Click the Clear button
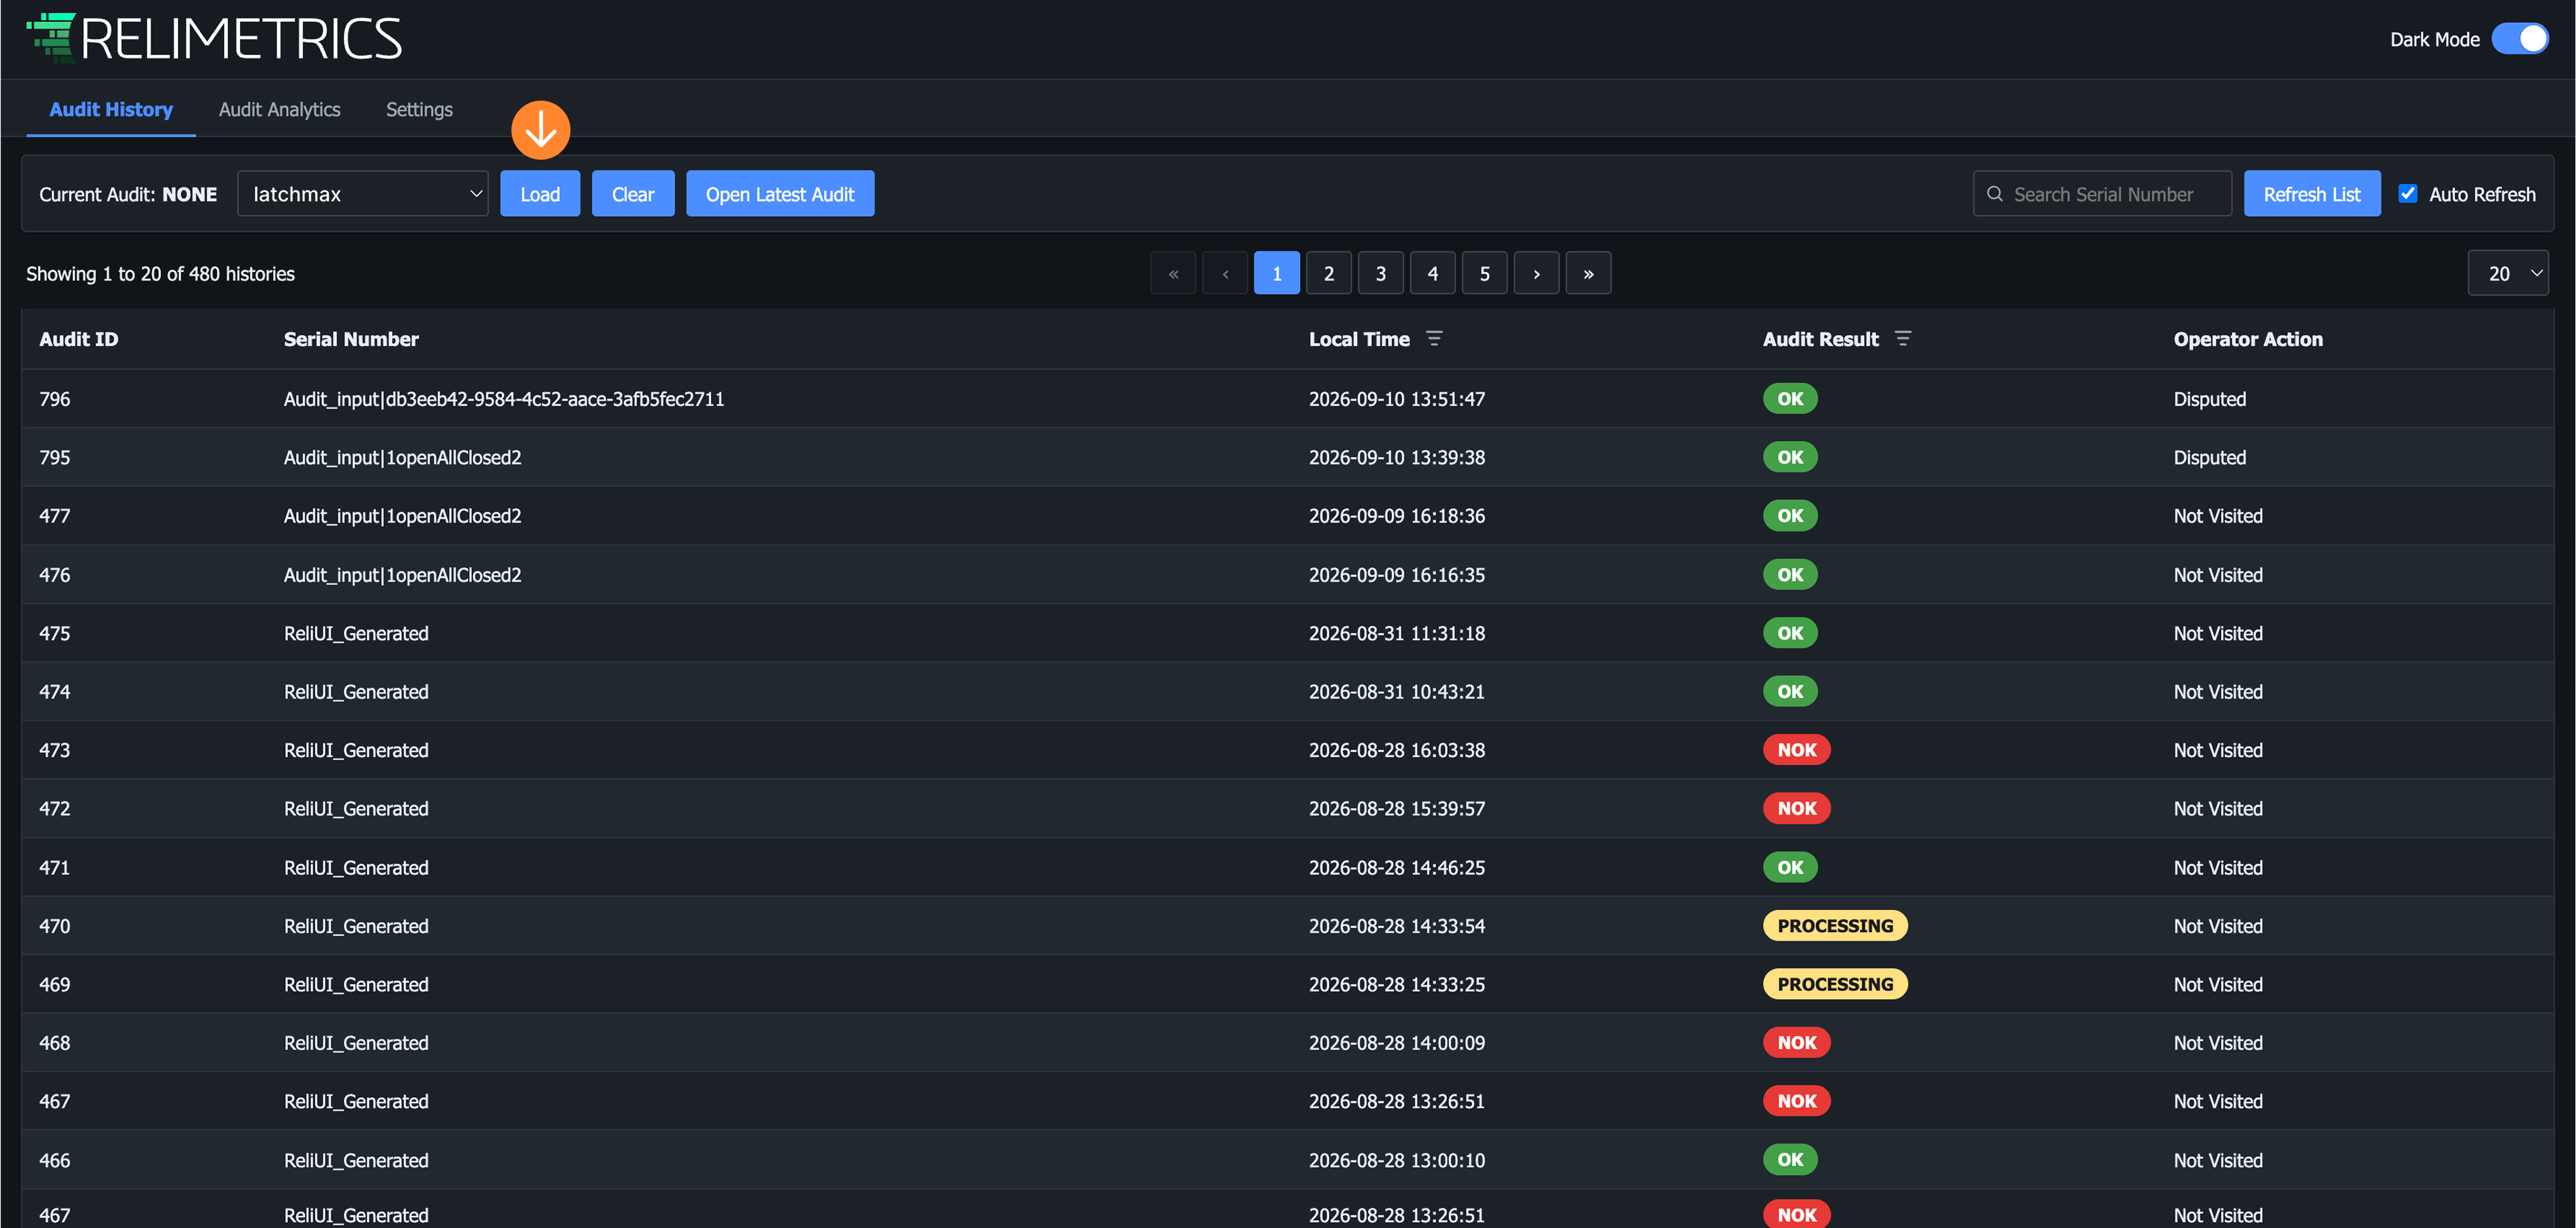 point(633,194)
